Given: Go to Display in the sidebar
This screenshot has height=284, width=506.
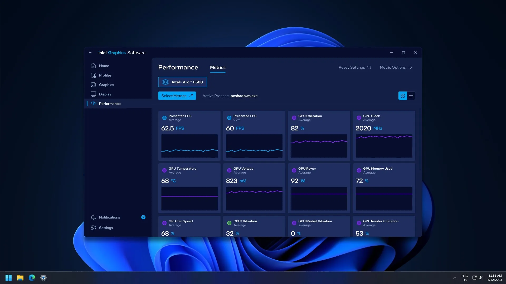Looking at the screenshot, I should click(118, 94).
